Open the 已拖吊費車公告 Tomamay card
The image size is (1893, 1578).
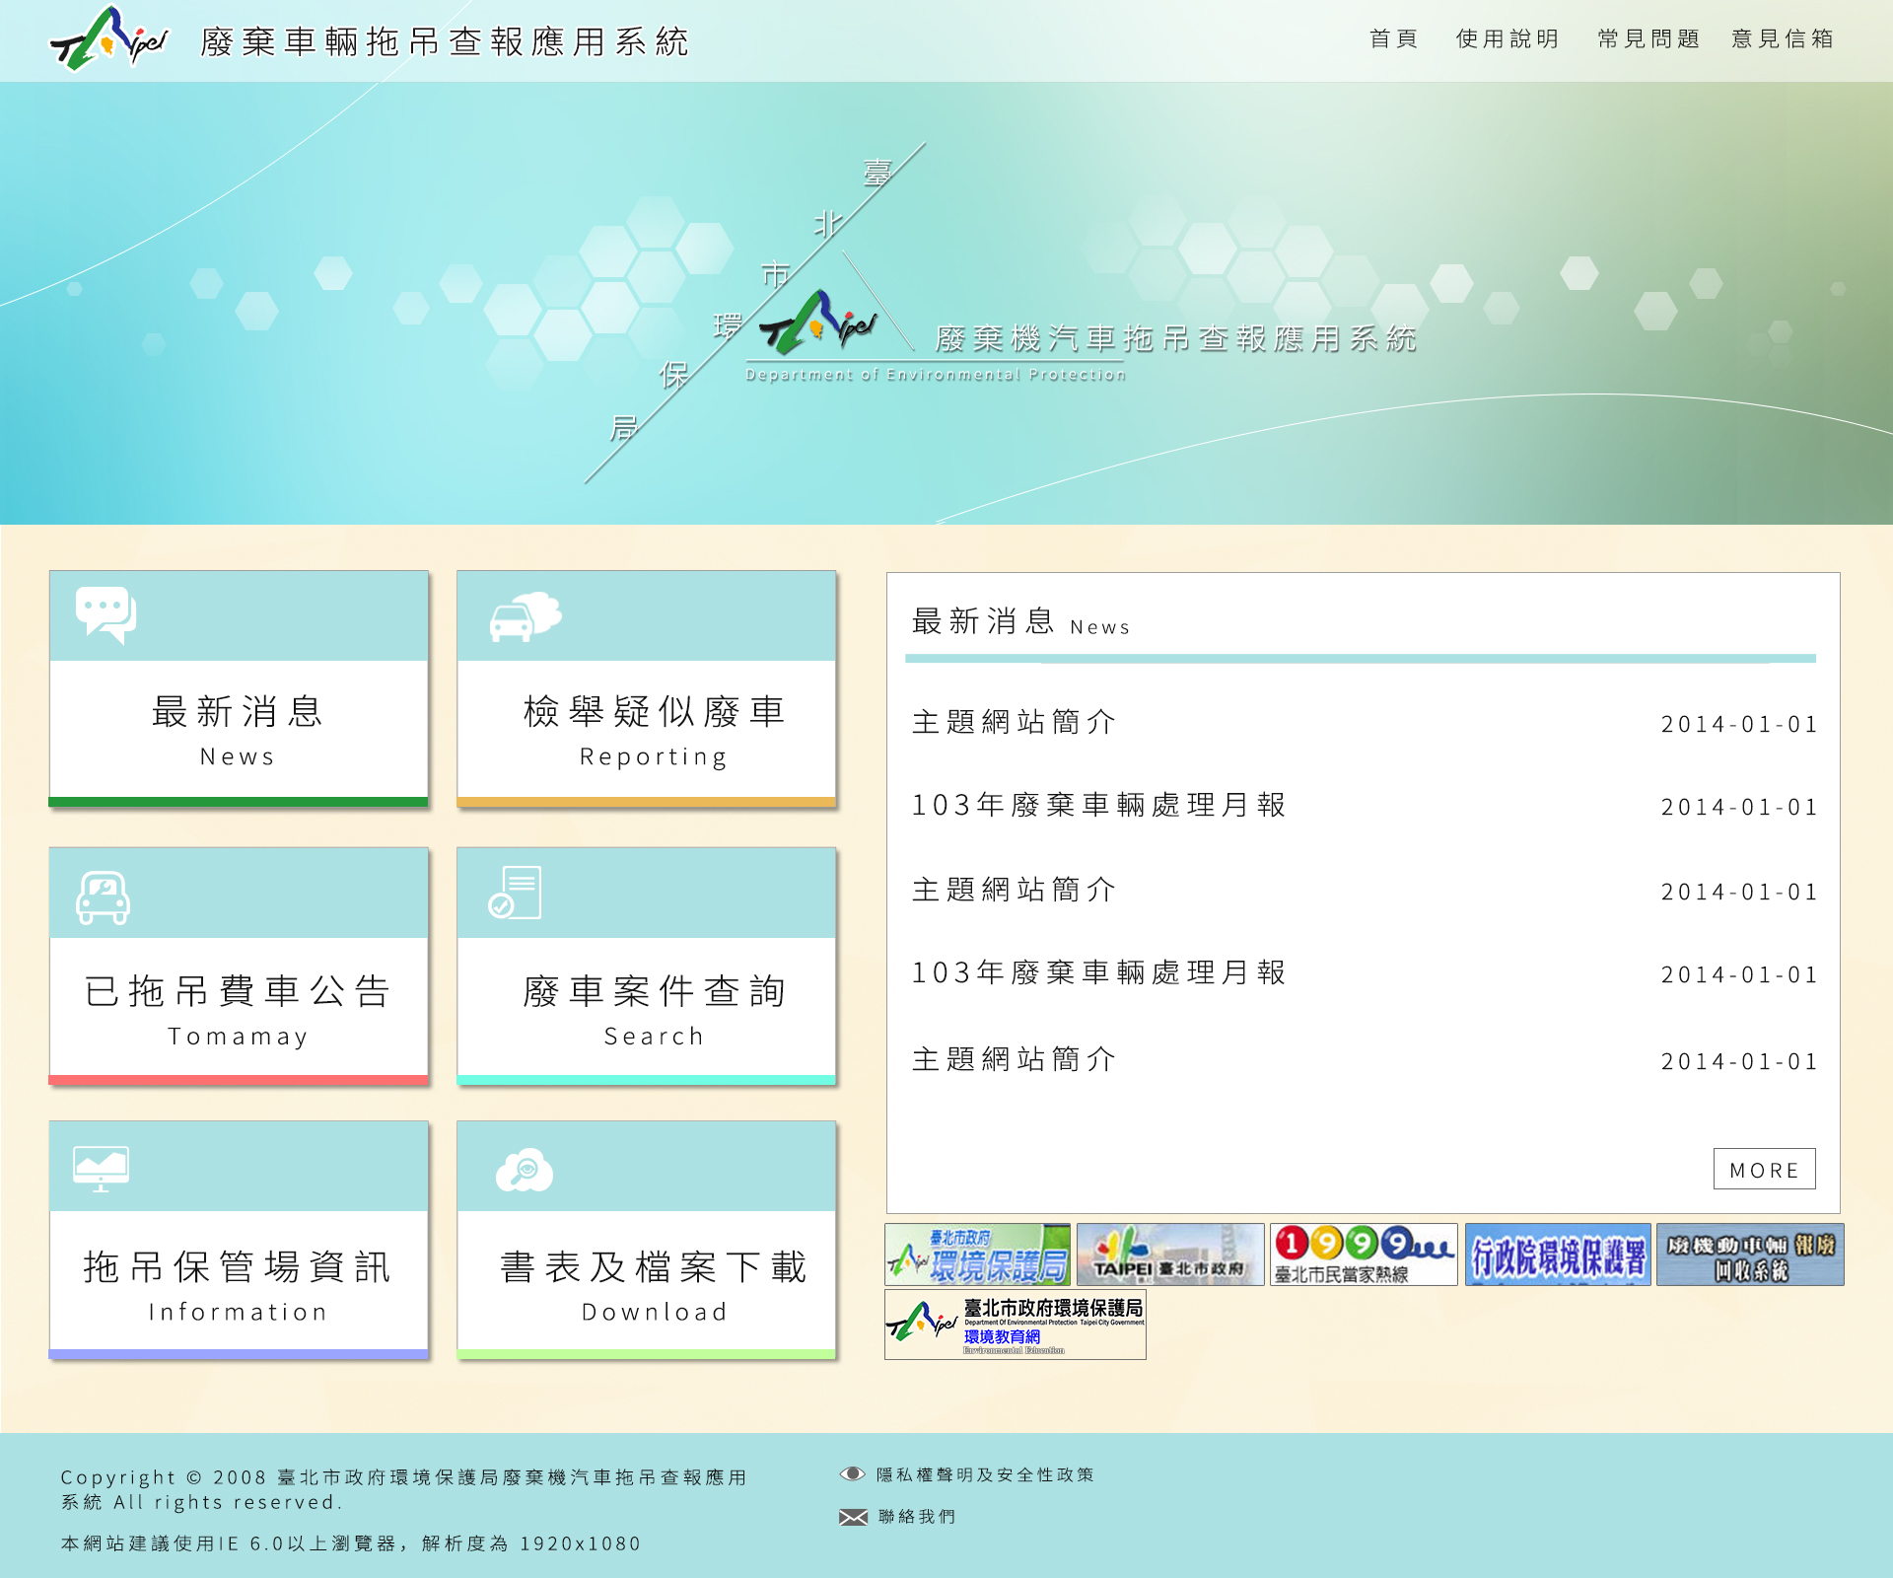pyautogui.click(x=239, y=967)
